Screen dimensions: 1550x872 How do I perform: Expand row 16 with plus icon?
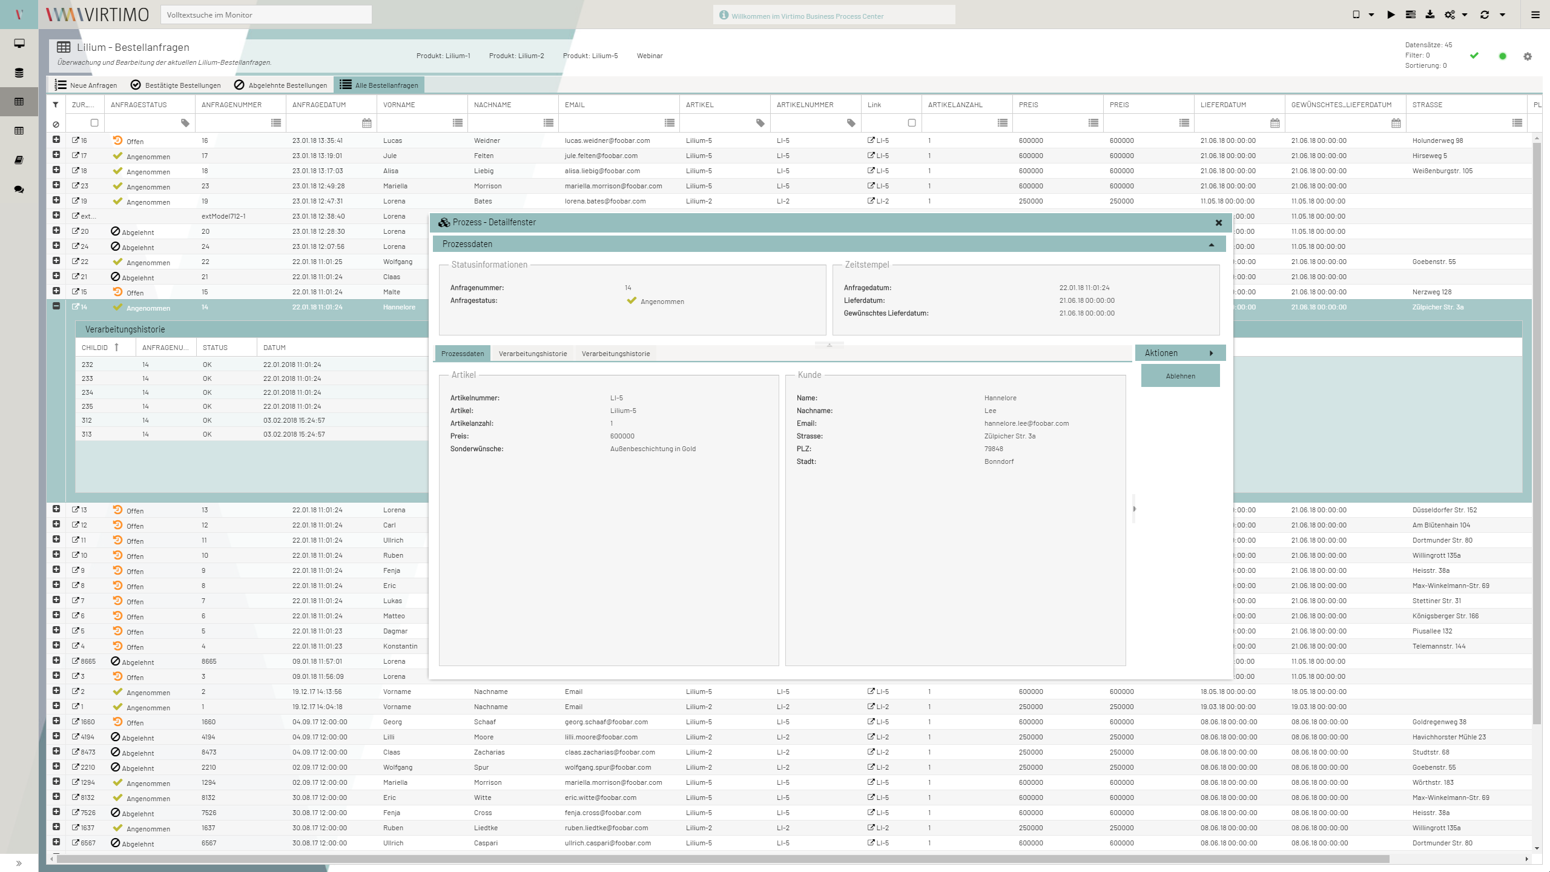tap(56, 140)
